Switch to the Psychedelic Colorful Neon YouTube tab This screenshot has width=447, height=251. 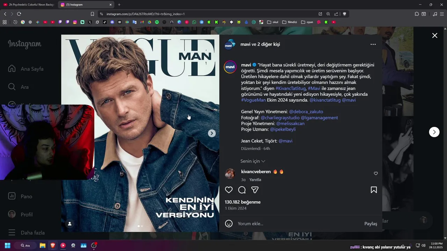pos(29,5)
